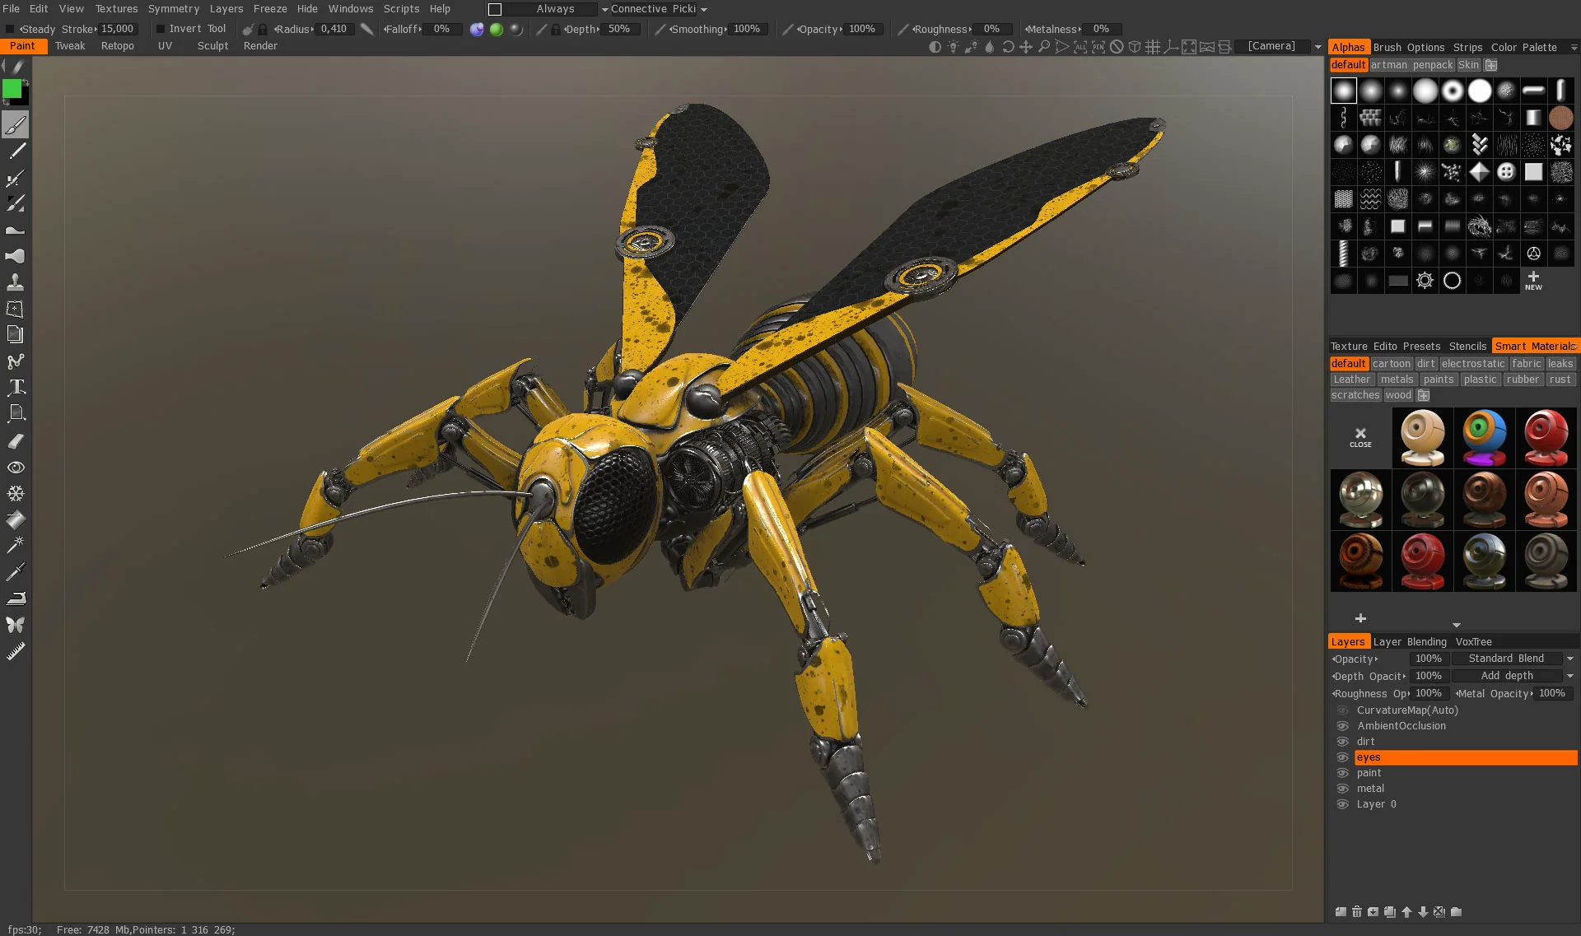Open the Connective Picking dropdown
The height and width of the screenshot is (936, 1581).
point(655,9)
